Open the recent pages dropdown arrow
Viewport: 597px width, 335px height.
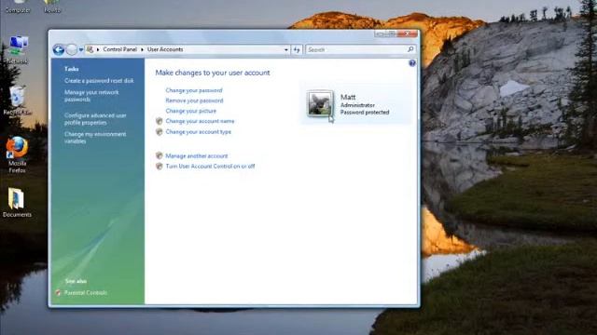(x=81, y=50)
